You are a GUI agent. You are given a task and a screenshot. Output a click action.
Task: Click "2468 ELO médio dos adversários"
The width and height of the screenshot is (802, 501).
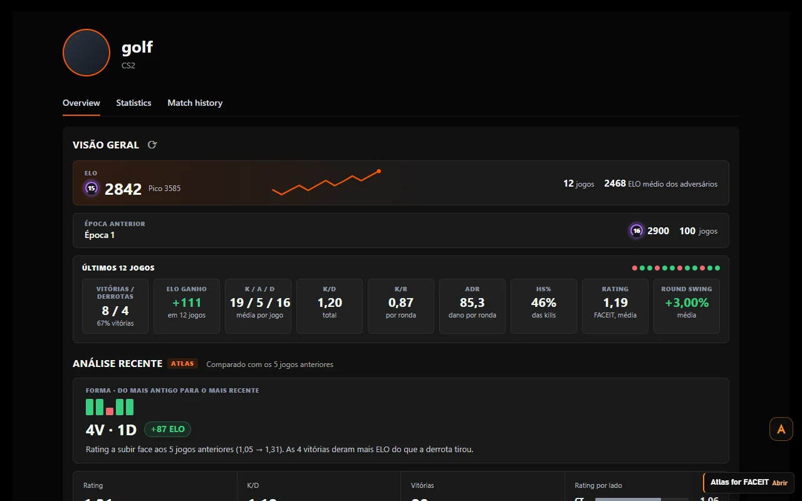(x=661, y=184)
